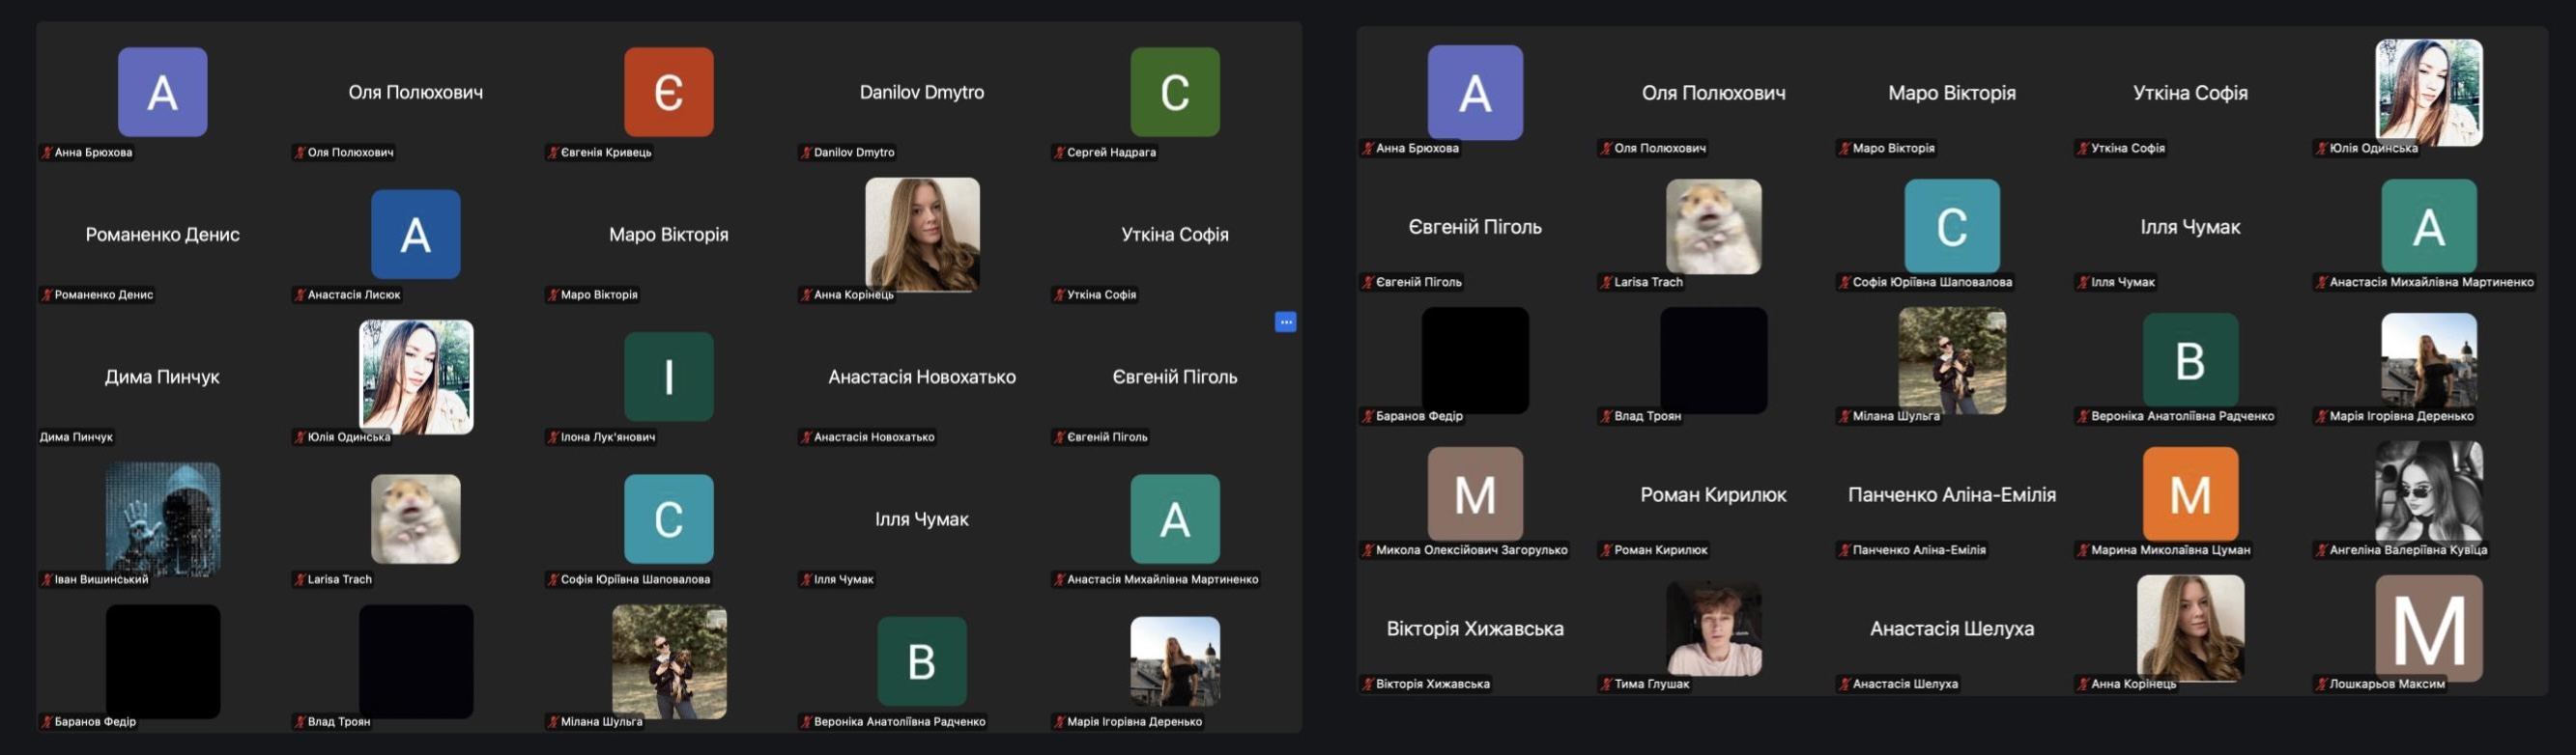Select Danilov Dmytro's participant tile
This screenshot has width=2576, height=755.
(x=922, y=92)
